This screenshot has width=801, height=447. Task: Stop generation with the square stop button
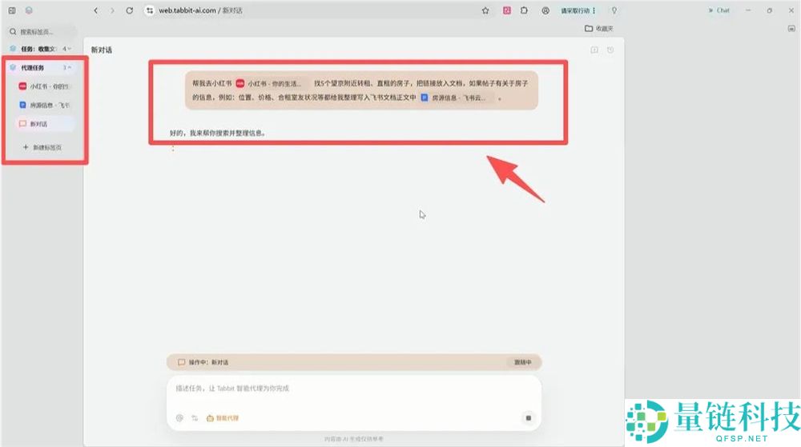point(528,418)
